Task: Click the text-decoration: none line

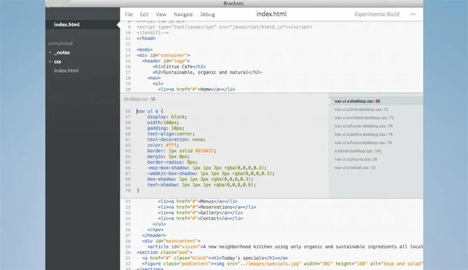Action: tap(176, 139)
